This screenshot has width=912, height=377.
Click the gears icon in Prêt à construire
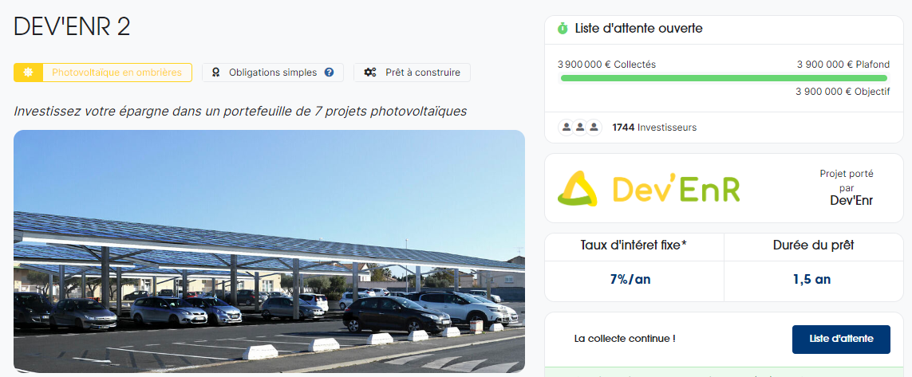pos(370,73)
